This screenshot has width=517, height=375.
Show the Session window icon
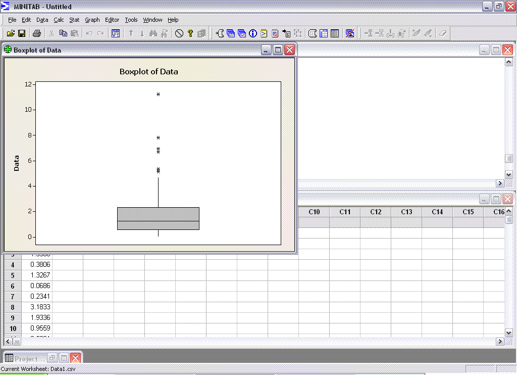pyautogui.click(x=263, y=33)
